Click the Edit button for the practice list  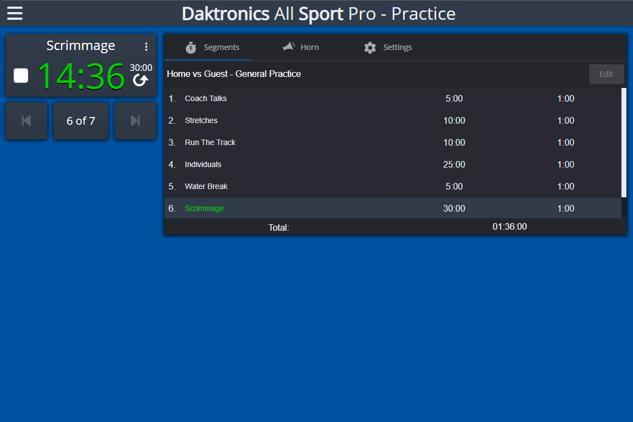point(606,74)
